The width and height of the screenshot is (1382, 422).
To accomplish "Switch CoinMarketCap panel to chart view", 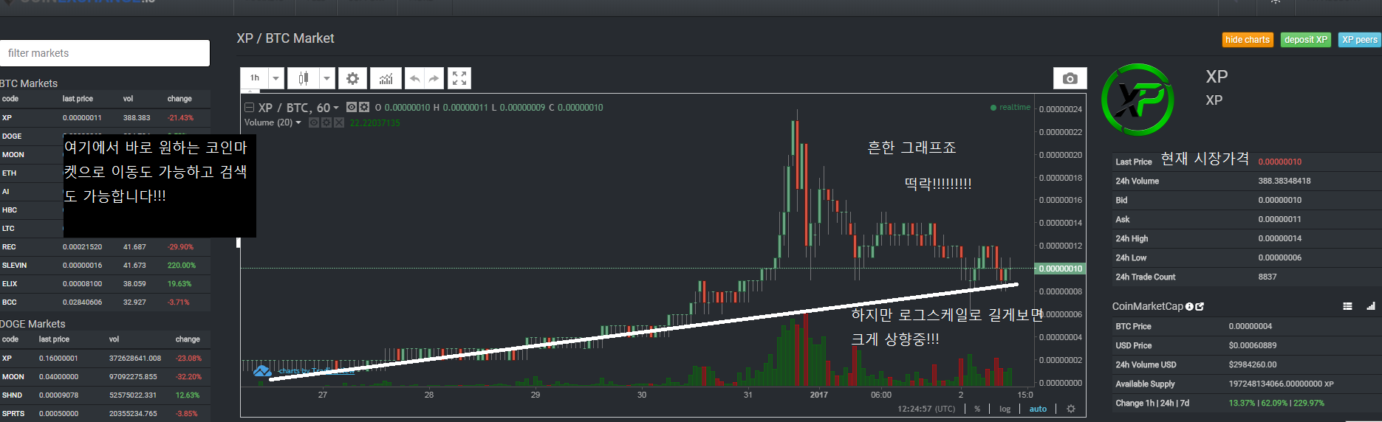I will tap(1371, 306).
